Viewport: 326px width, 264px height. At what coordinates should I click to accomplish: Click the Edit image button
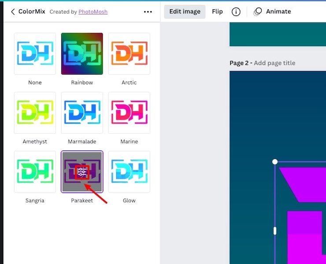185,12
